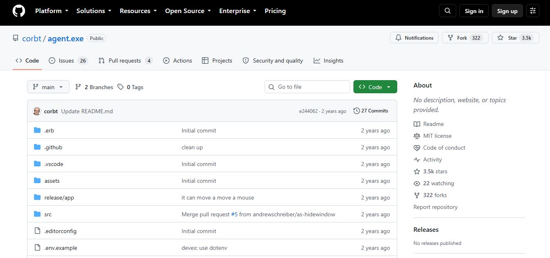Click the star icon beside 3.5k stars
The width and height of the screenshot is (550, 258).
click(x=417, y=171)
